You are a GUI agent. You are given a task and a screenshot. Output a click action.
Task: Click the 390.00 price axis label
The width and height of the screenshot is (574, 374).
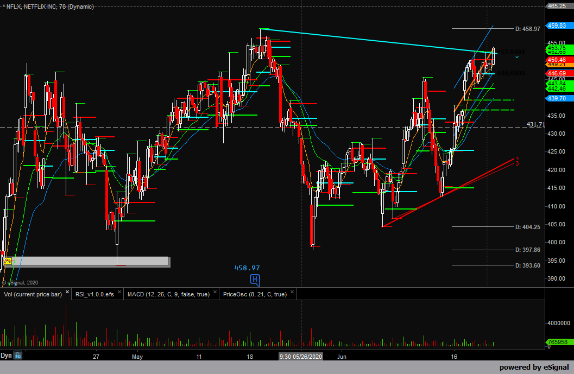tap(556, 278)
